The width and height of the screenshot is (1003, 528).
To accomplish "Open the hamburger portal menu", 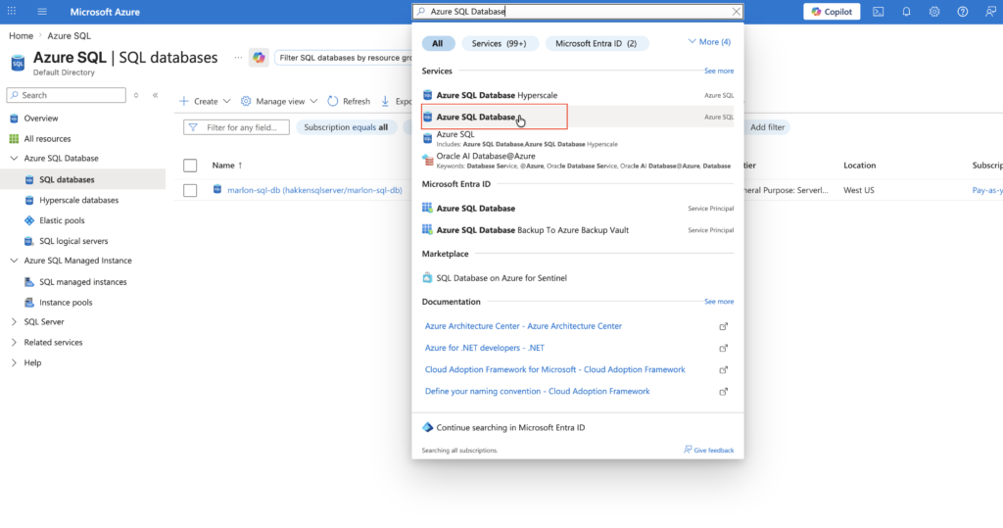I will pyautogui.click(x=42, y=12).
